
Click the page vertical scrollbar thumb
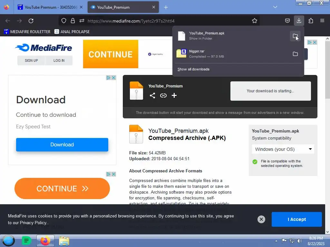pyautogui.click(x=327, y=70)
